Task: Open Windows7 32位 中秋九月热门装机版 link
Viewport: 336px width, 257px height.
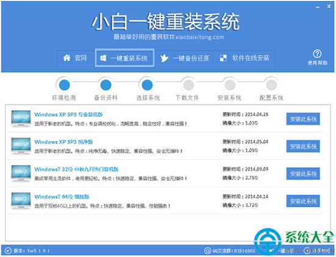Action: coord(76,169)
